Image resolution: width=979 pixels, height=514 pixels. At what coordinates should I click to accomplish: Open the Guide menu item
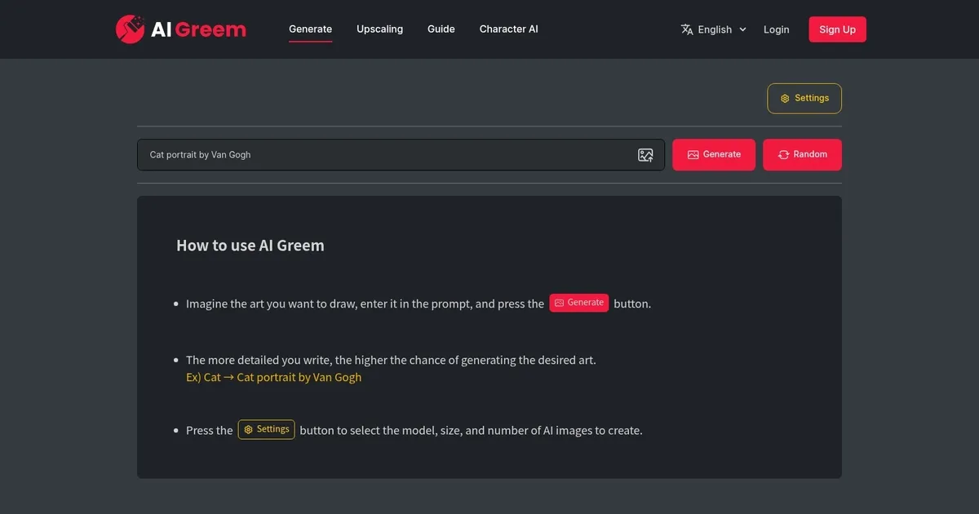click(x=441, y=29)
